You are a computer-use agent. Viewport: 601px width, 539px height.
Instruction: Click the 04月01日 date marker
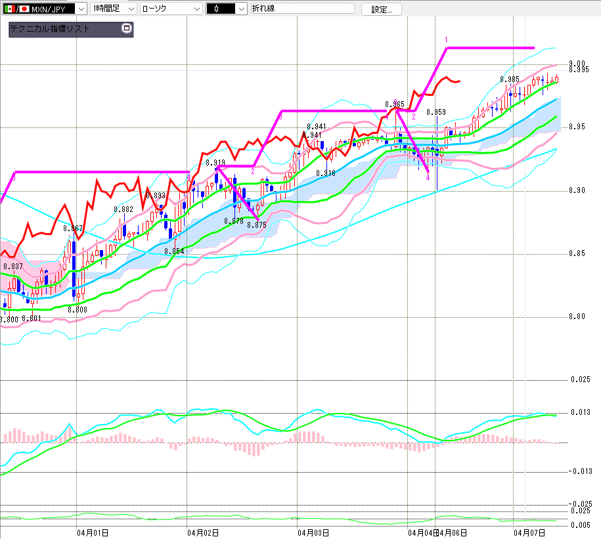point(92,532)
